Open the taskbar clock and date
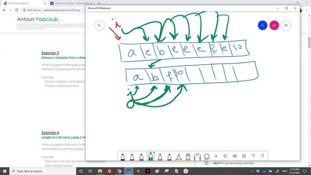This screenshot has height=175, width=311. point(294,171)
